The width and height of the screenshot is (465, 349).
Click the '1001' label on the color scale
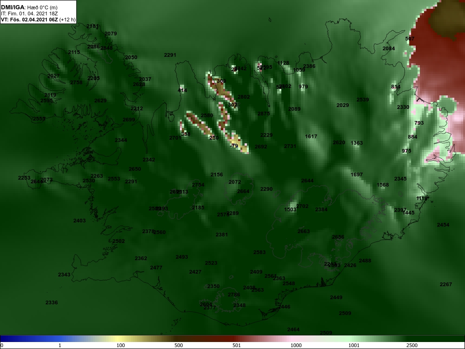pyautogui.click(x=354, y=345)
